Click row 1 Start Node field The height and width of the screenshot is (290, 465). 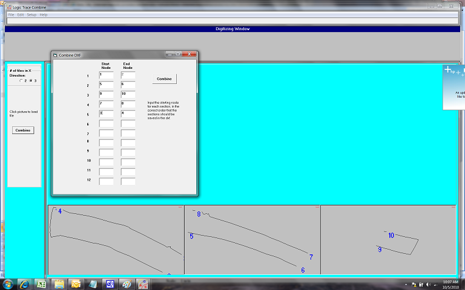tap(106, 75)
